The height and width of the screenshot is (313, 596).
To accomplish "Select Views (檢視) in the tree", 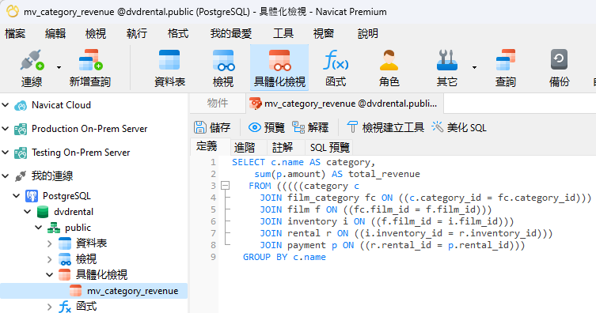I will (86, 259).
